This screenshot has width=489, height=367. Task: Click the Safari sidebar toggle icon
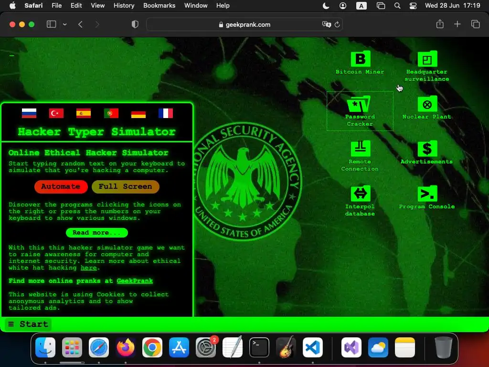click(51, 24)
